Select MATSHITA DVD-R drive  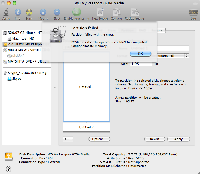(27, 61)
